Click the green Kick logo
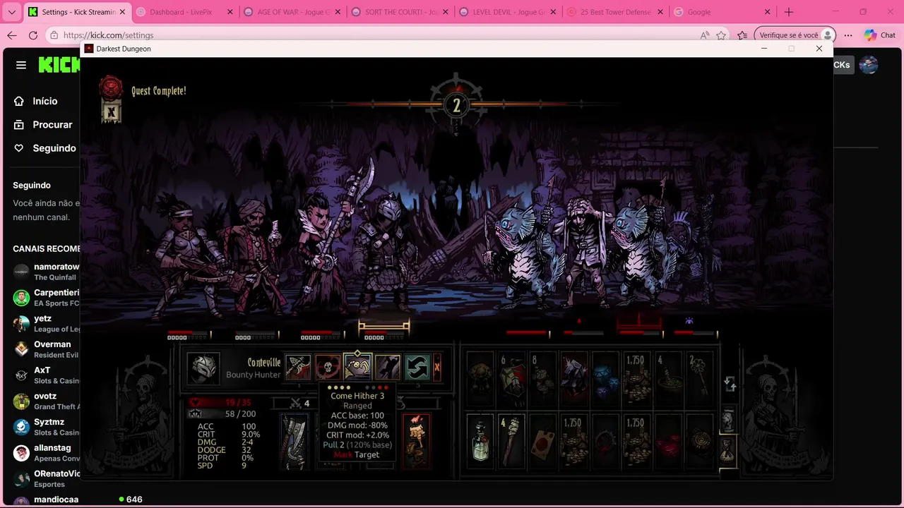 59,65
